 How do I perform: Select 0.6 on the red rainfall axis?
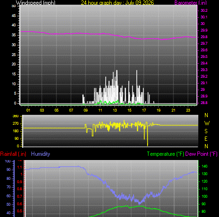(20, 204)
